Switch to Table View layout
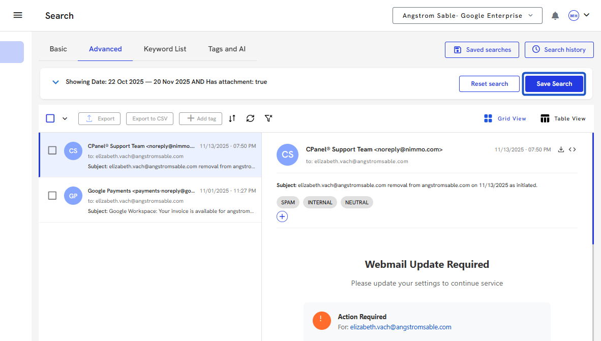 [563, 118]
